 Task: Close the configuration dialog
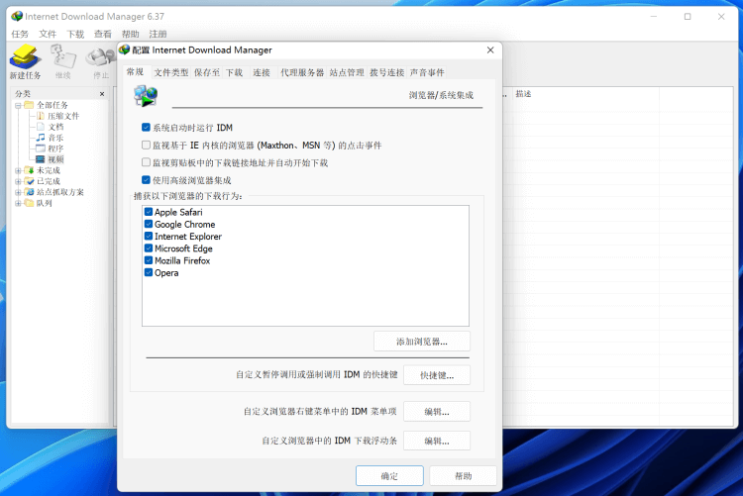click(490, 50)
